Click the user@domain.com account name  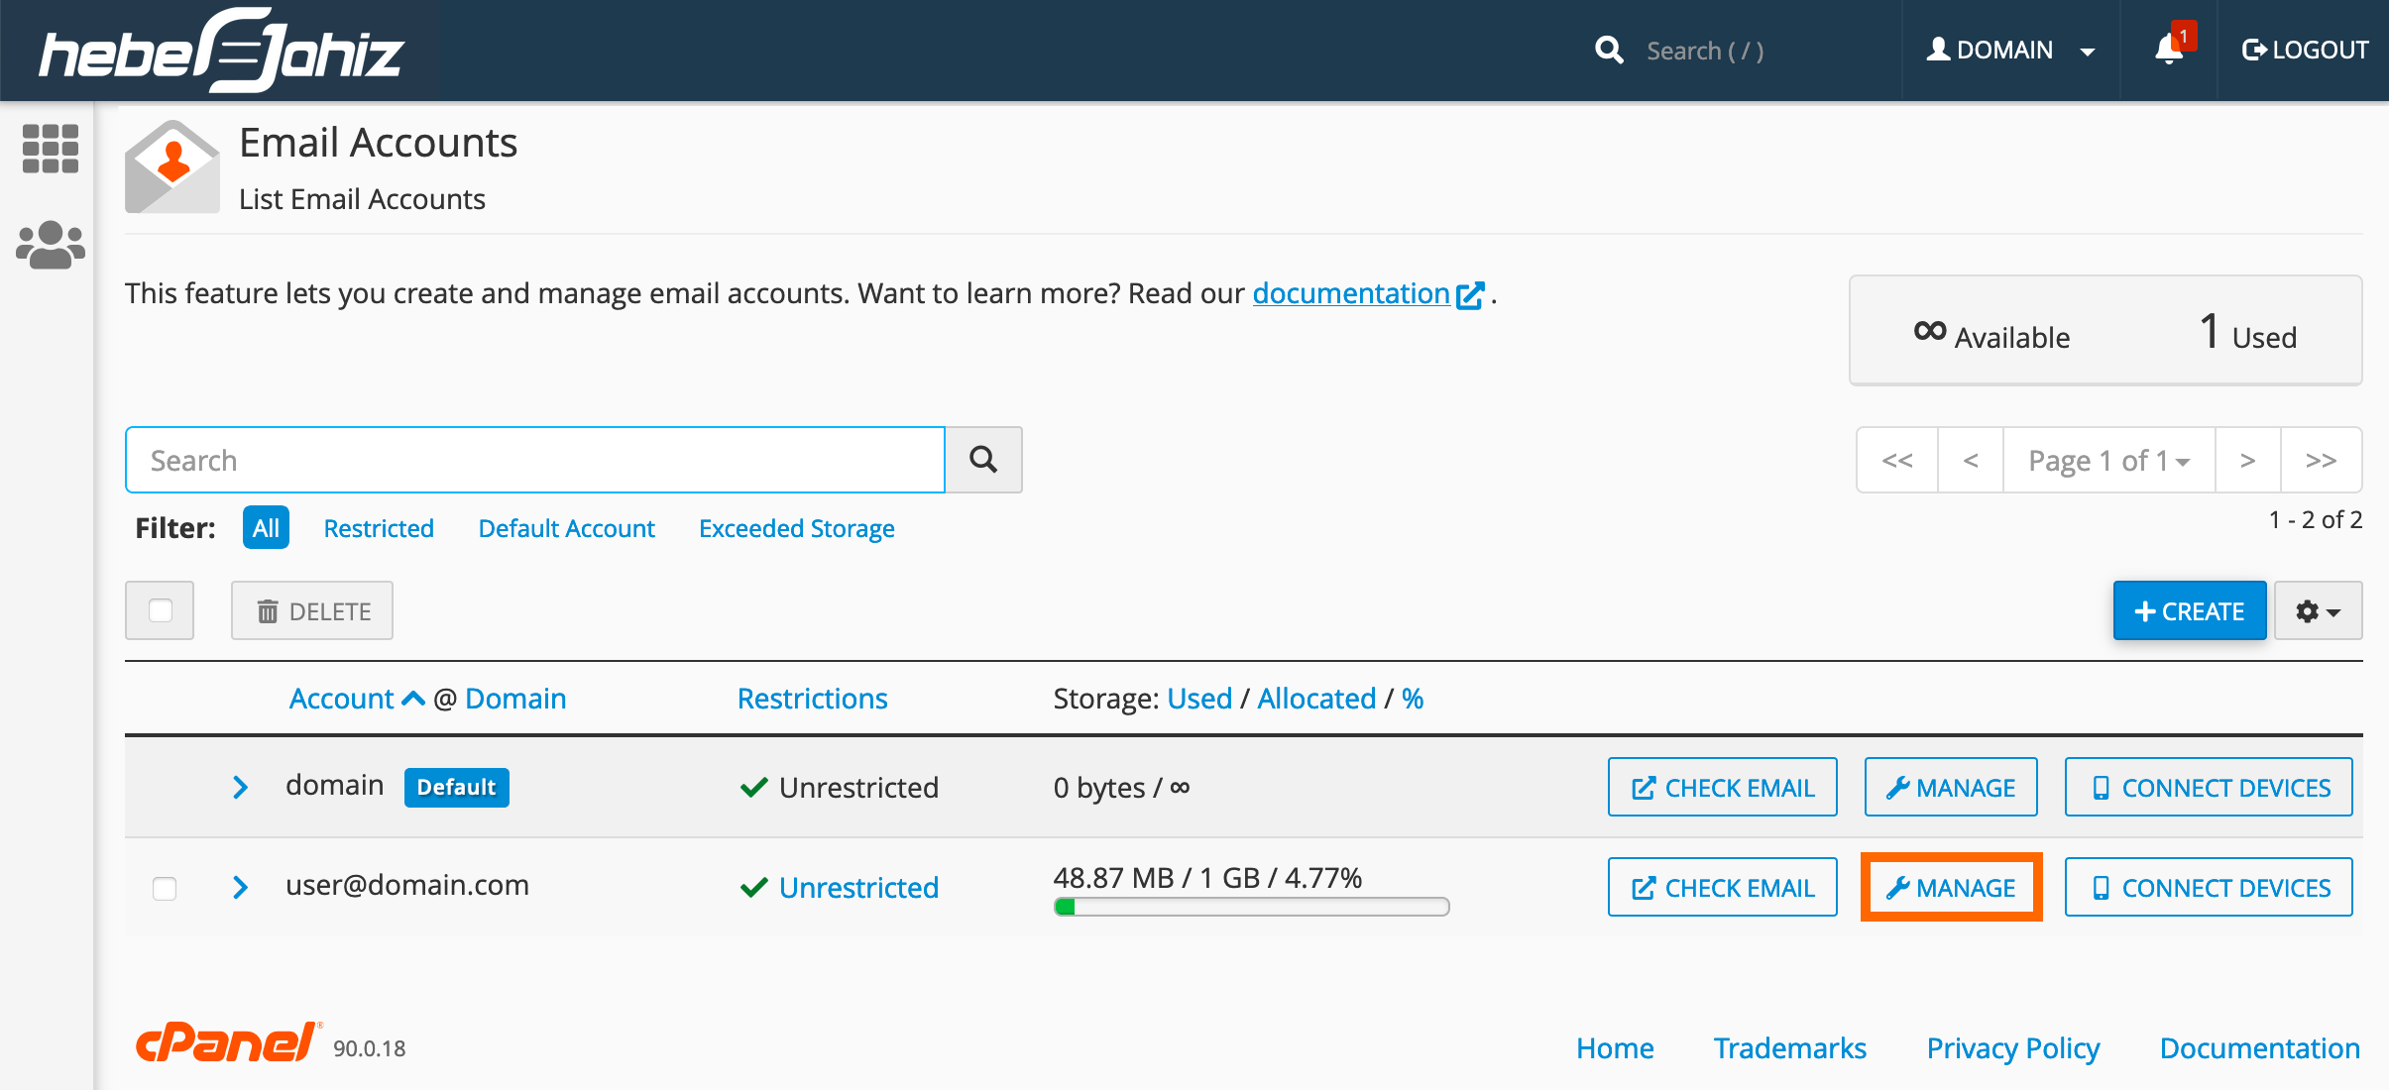(x=407, y=885)
